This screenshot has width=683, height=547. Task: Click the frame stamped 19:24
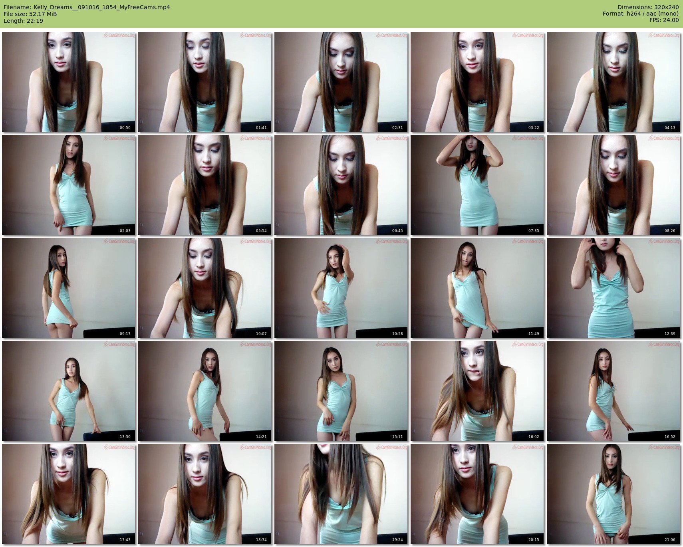click(341, 494)
